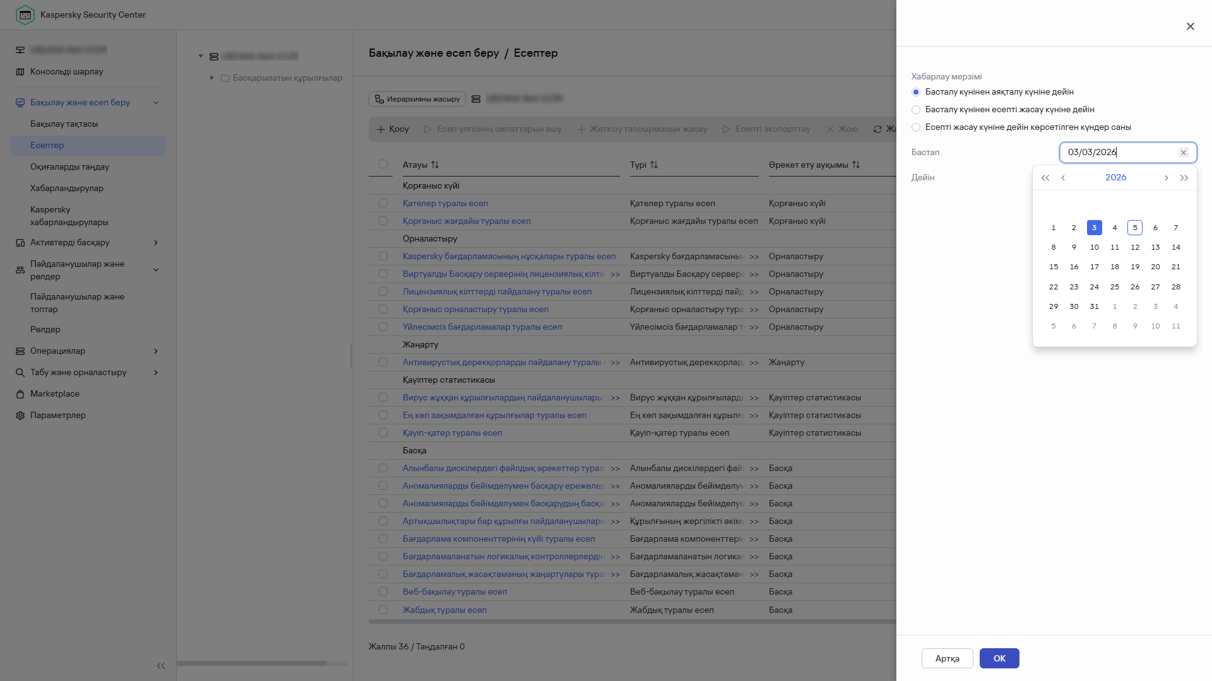Viewport: 1212px width, 681px height.
Task: Go to next month in calendar
Action: click(1166, 178)
